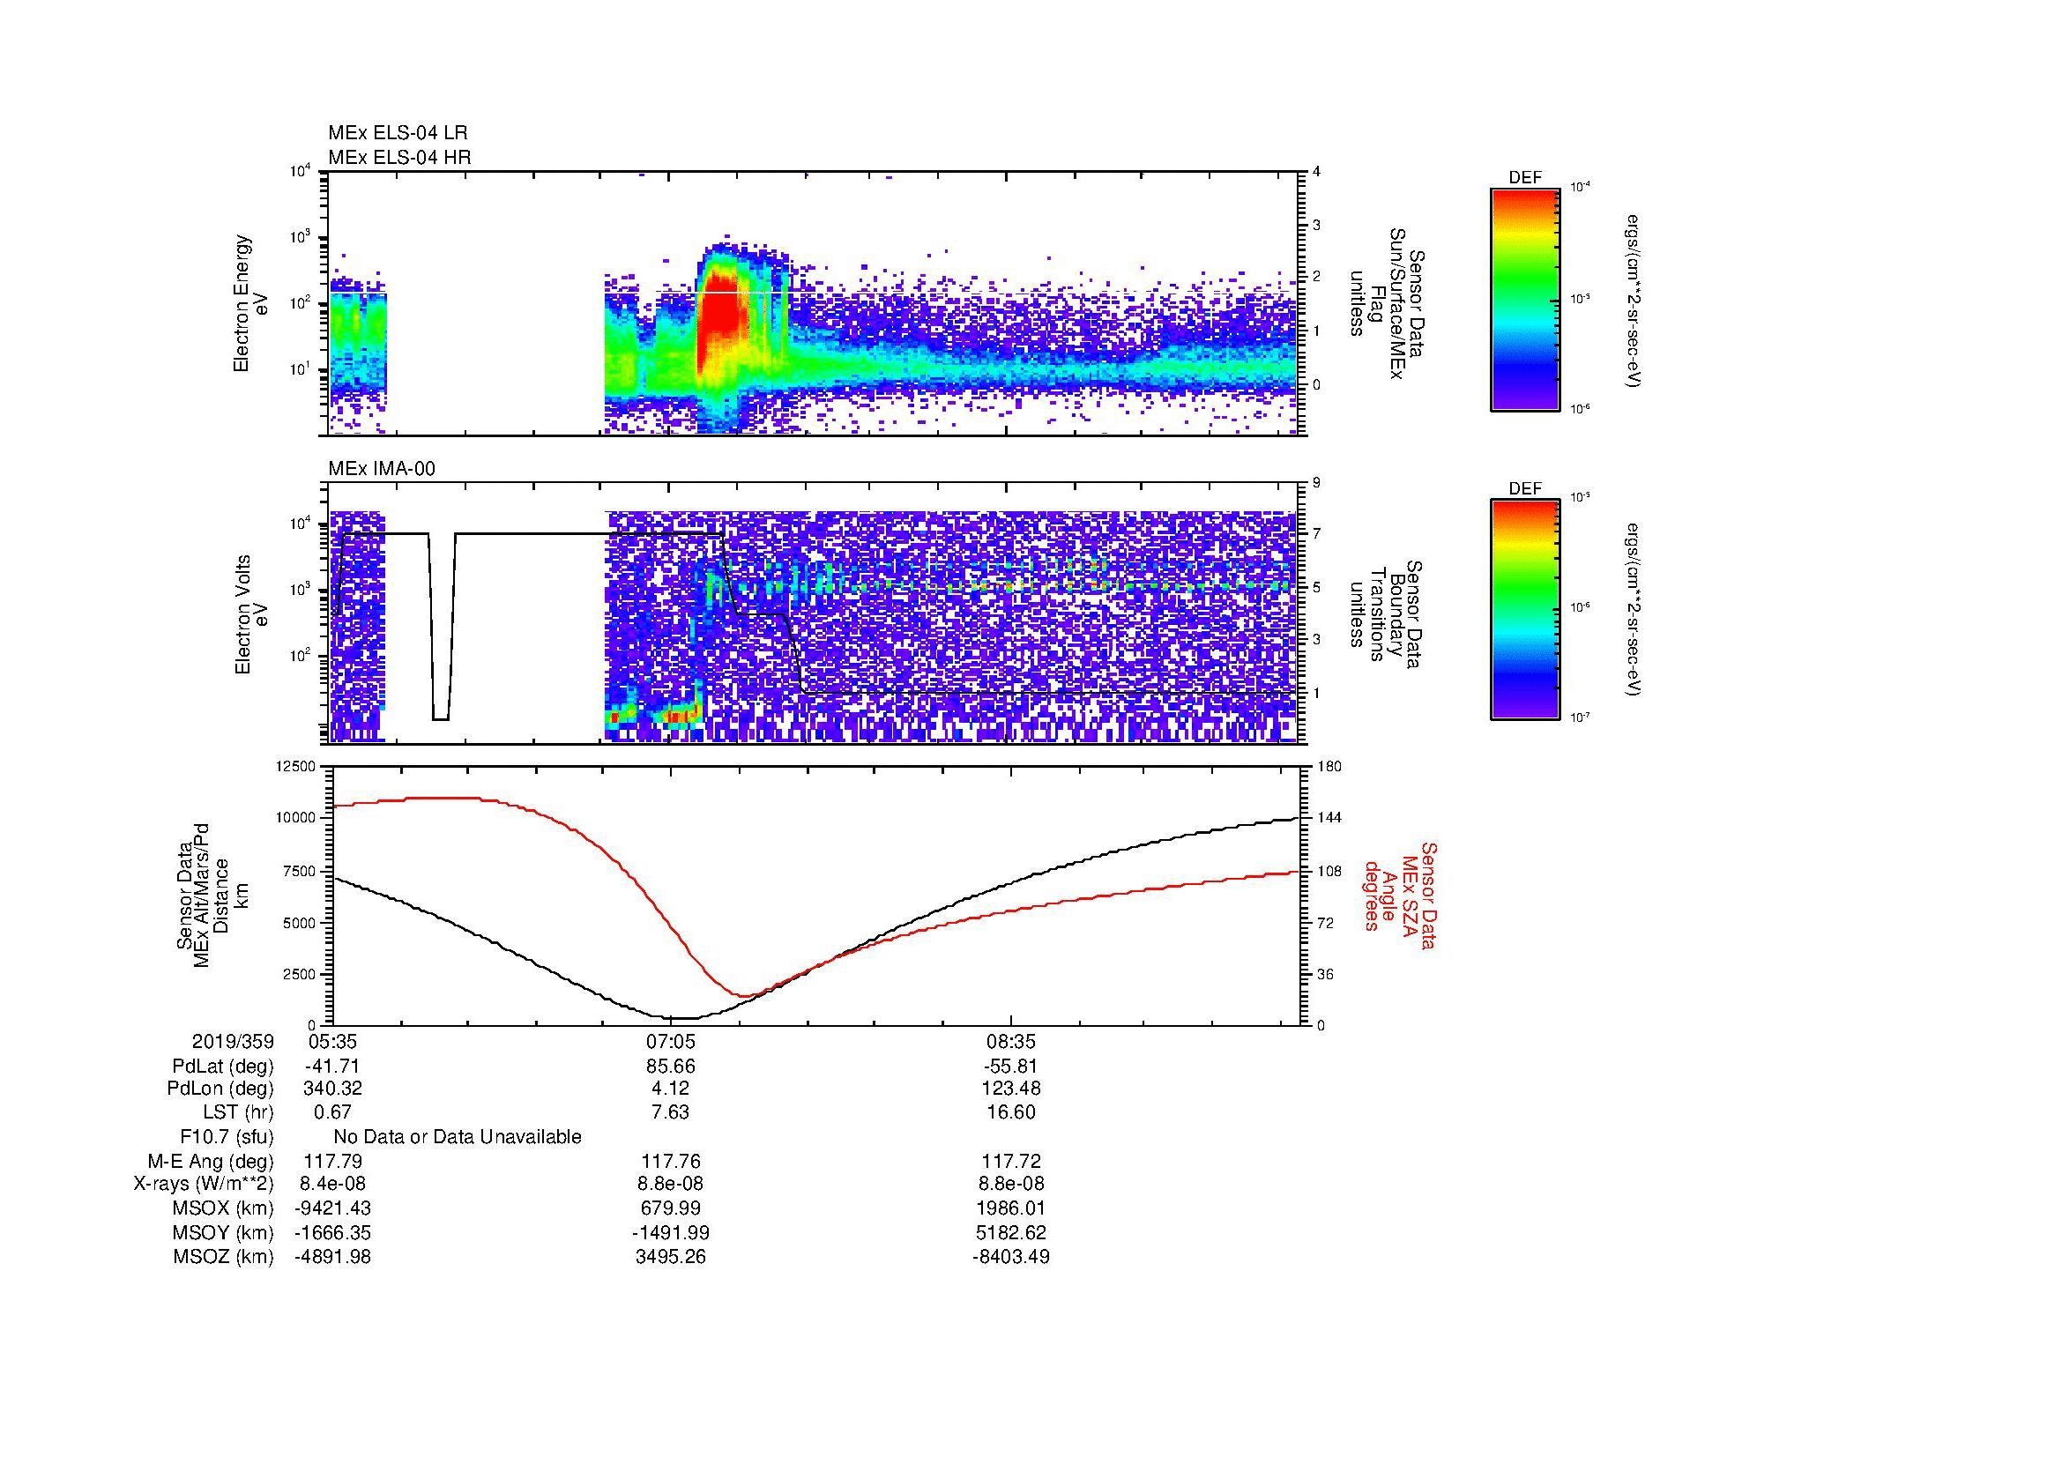Click the 'F10.7 (sfu)' row label
The image size is (2062, 1457).
coord(227,1137)
